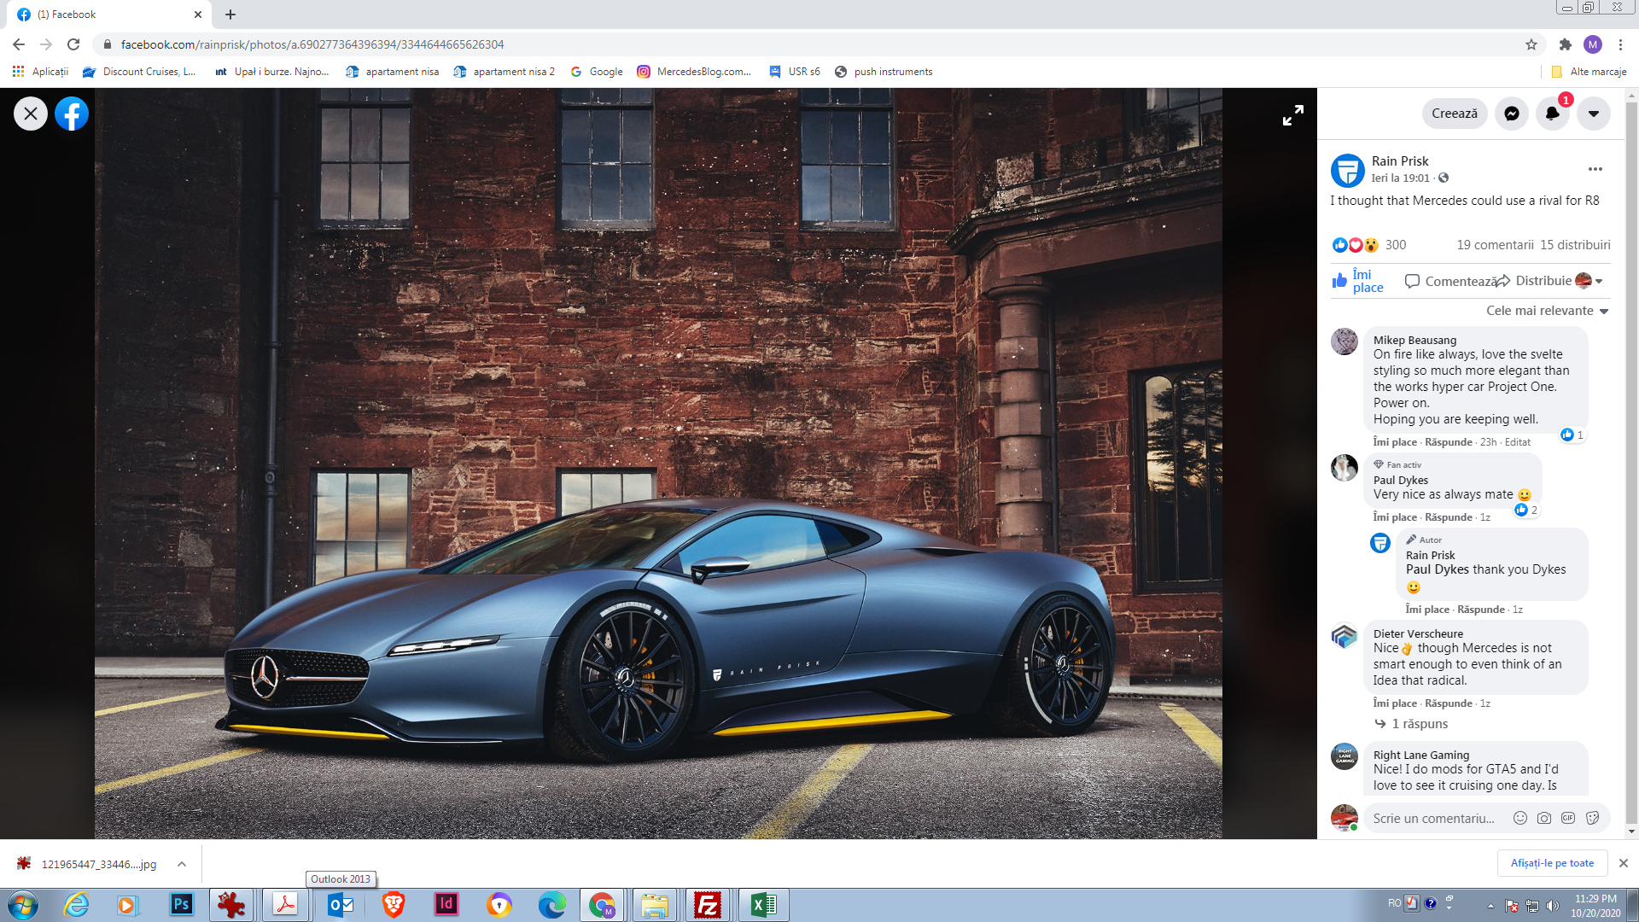The image size is (1639, 922).
Task: Click the volume icon in system tray
Action: [1552, 906]
